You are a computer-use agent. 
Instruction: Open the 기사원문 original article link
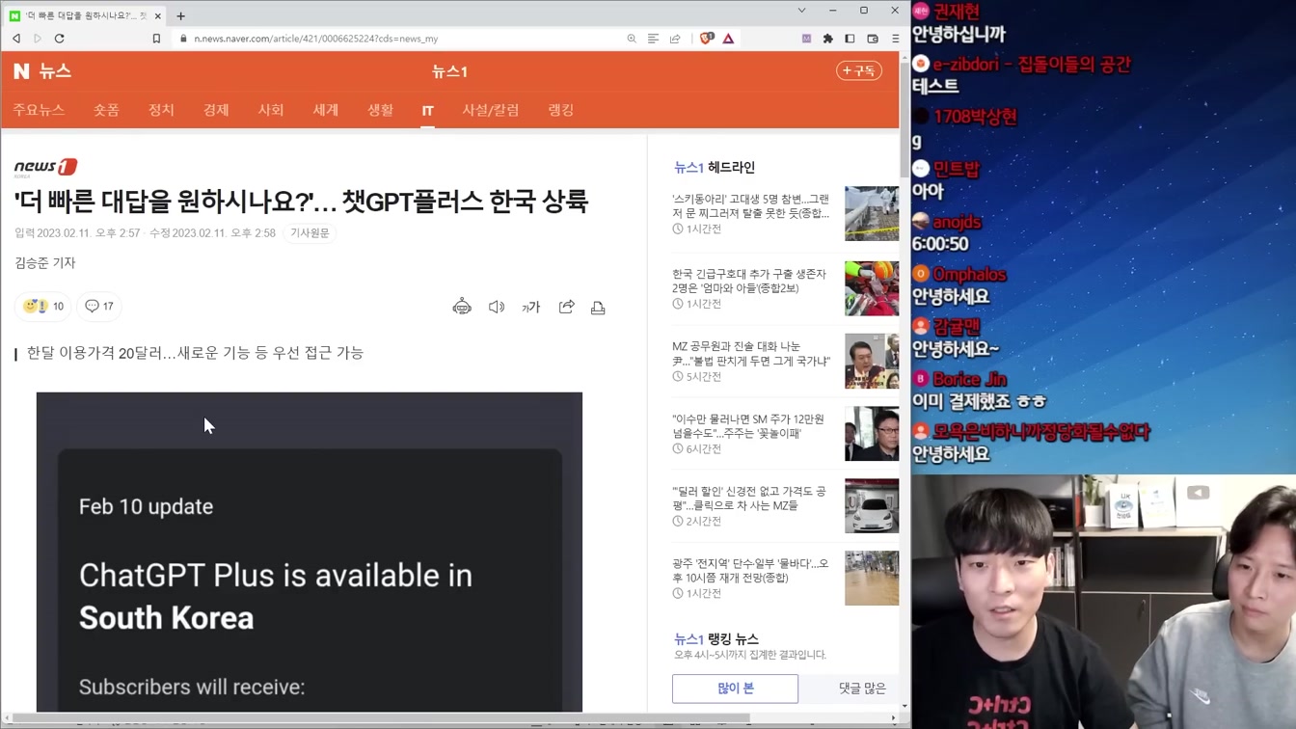pyautogui.click(x=310, y=233)
